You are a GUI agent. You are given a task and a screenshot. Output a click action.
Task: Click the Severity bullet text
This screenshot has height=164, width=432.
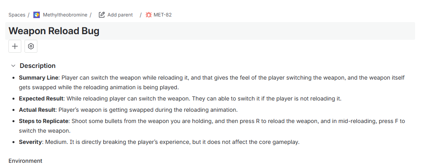pyautogui.click(x=159, y=142)
